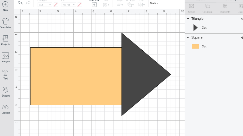243x136 pixels.
Task: Open the No Fill dropdown
Action: (68, 5)
